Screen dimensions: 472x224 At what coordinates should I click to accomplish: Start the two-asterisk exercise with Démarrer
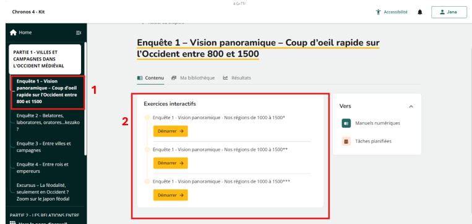pyautogui.click(x=170, y=163)
